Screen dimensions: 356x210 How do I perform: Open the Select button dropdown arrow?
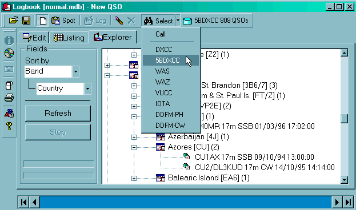pyautogui.click(x=178, y=21)
